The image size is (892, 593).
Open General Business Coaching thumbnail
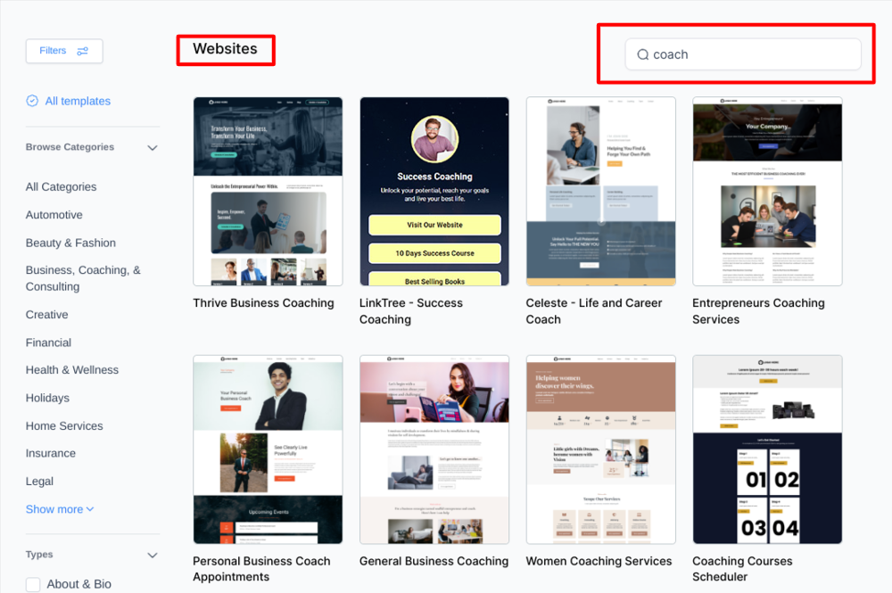point(434,449)
